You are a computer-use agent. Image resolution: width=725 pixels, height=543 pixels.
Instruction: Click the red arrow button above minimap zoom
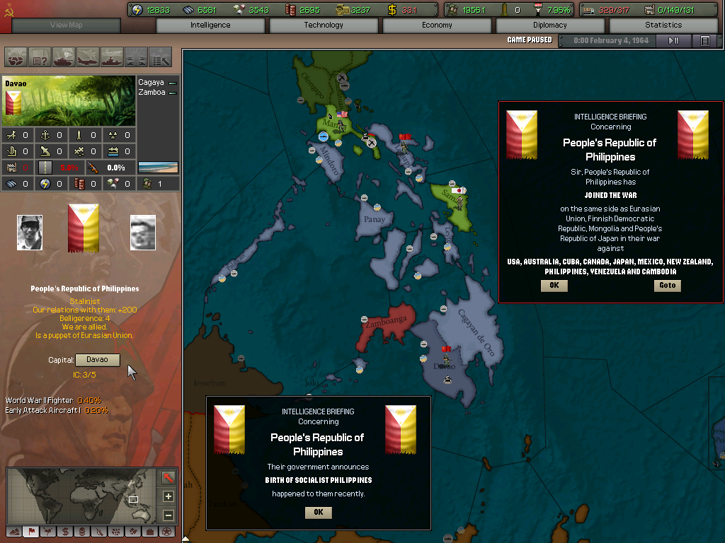(x=169, y=477)
